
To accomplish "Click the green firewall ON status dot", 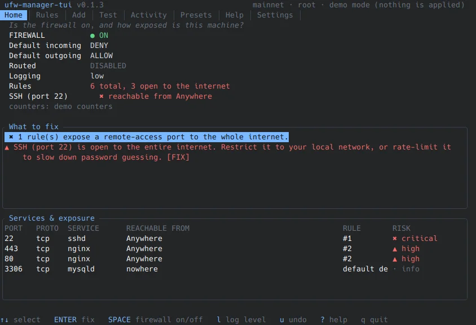I will click(92, 36).
